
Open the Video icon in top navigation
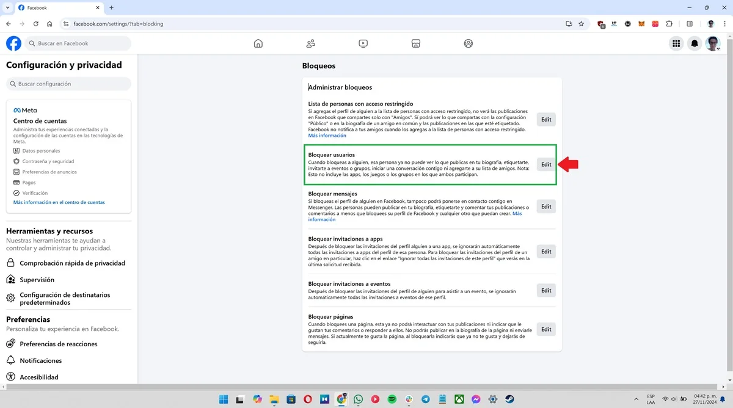click(363, 43)
